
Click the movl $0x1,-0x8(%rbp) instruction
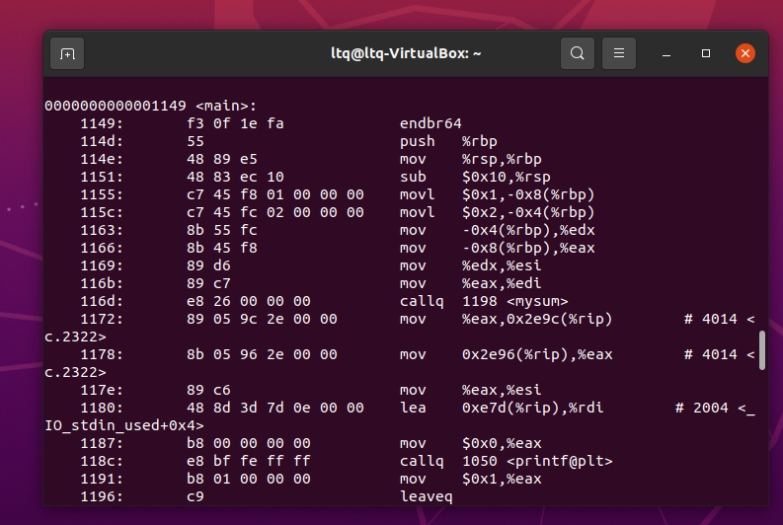[x=497, y=194]
